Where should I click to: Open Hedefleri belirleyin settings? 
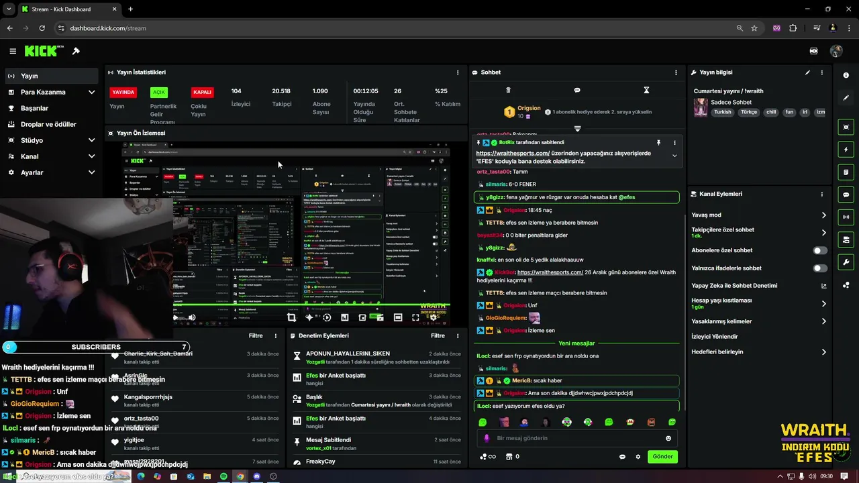coord(758,352)
